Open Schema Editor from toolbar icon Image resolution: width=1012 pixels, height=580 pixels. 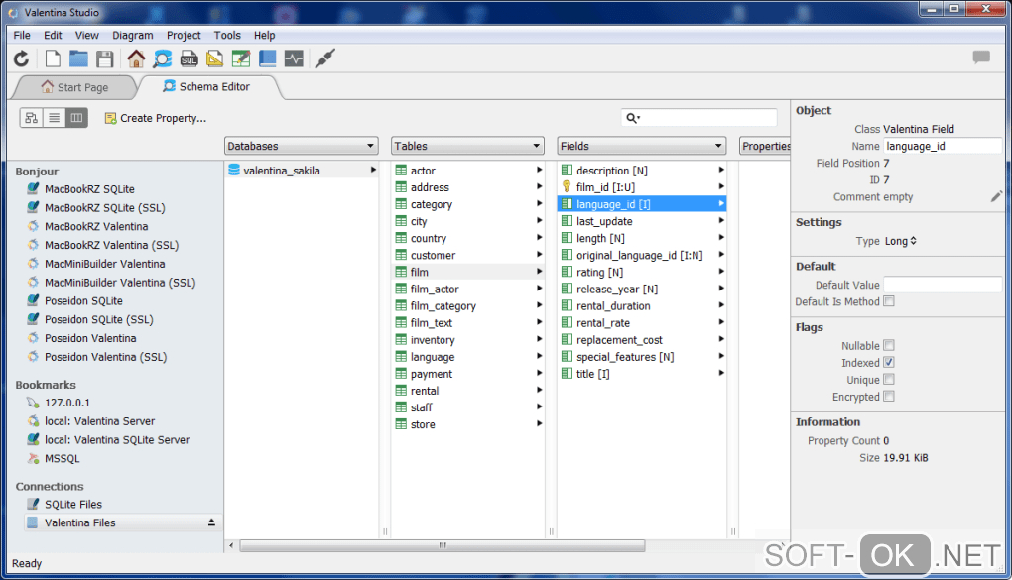[163, 59]
